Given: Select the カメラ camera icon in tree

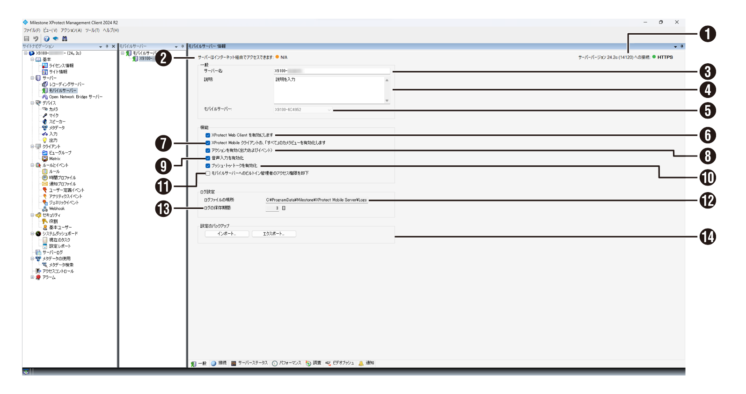Looking at the screenshot, I should [x=45, y=109].
